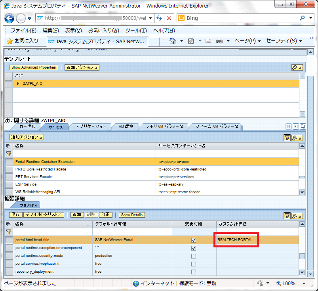Click the IE Back navigation button
Image resolution: width=318 pixels, height=291 pixels.
click(x=10, y=18)
